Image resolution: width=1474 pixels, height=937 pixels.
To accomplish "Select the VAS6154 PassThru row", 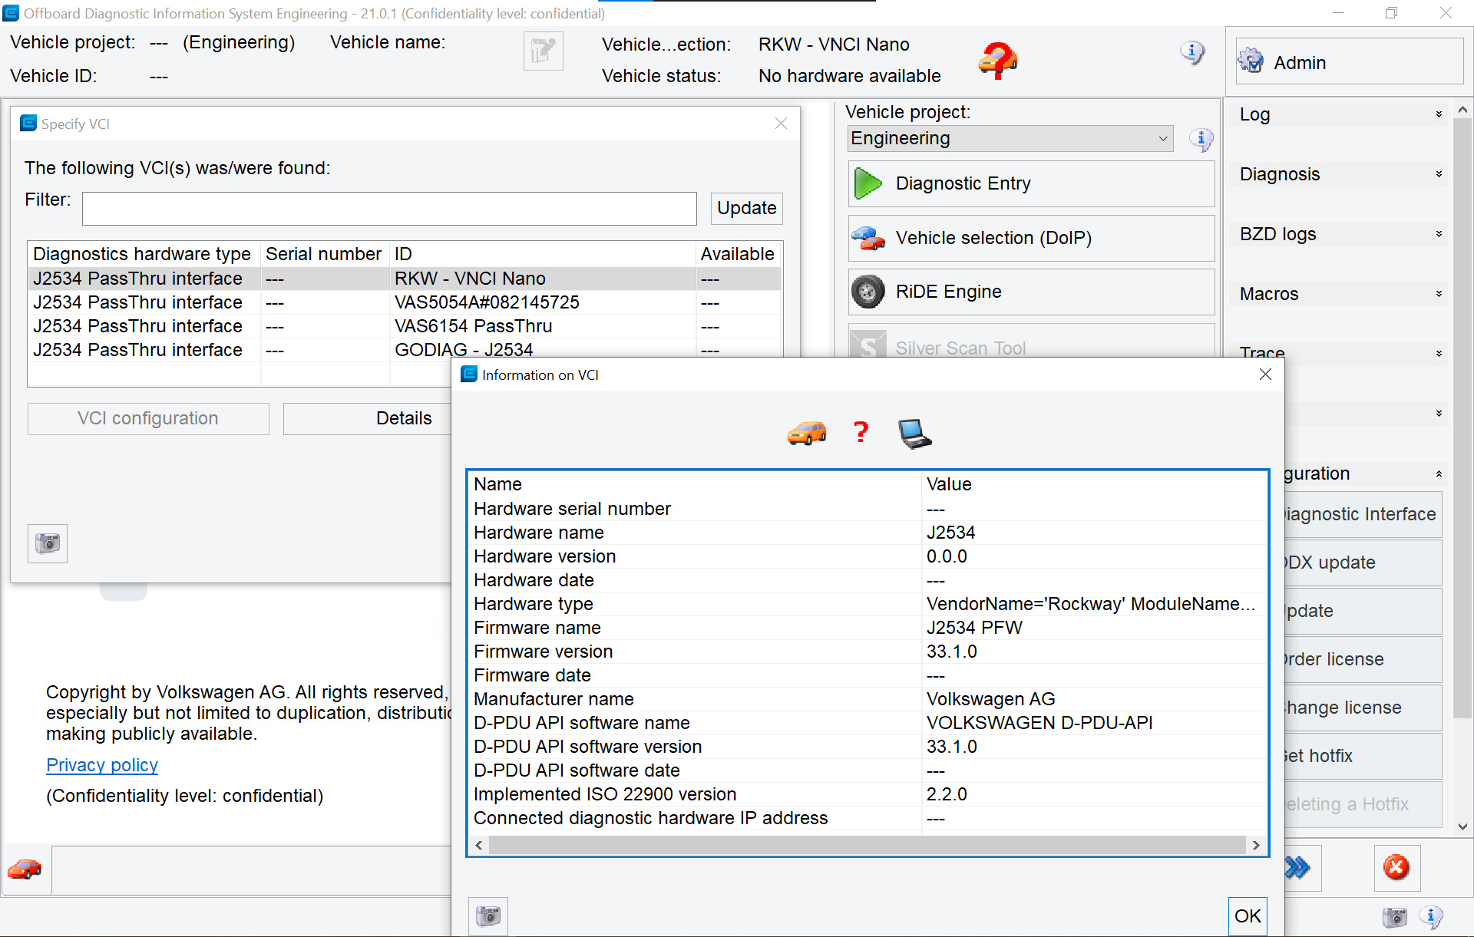I will (x=405, y=326).
